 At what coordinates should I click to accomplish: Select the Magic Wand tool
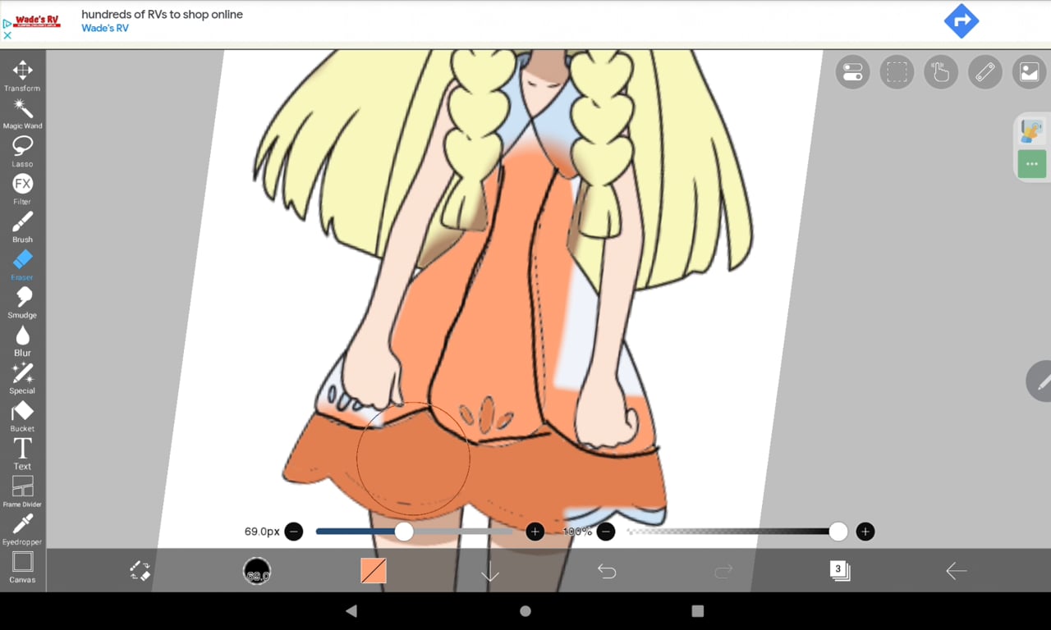pyautogui.click(x=22, y=113)
